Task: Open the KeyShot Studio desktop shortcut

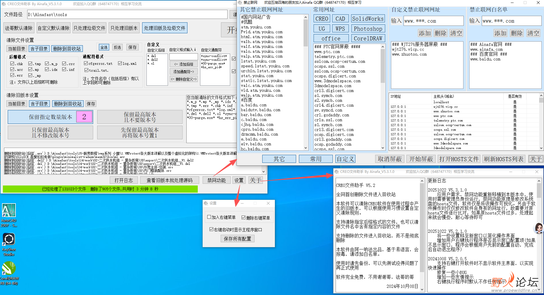Action: point(9,244)
